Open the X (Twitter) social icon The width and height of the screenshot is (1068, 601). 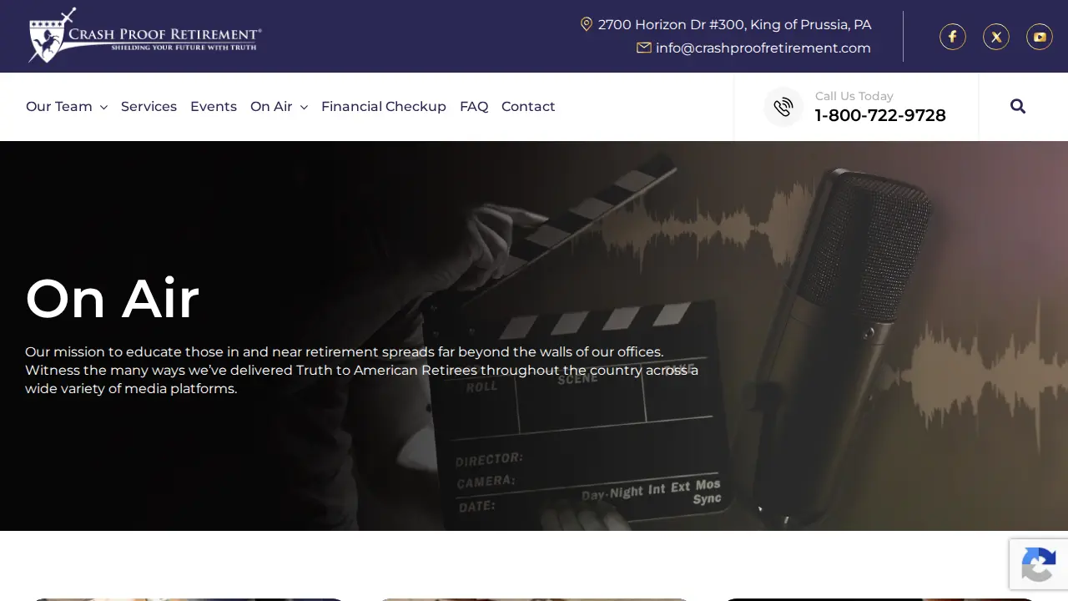996,37
